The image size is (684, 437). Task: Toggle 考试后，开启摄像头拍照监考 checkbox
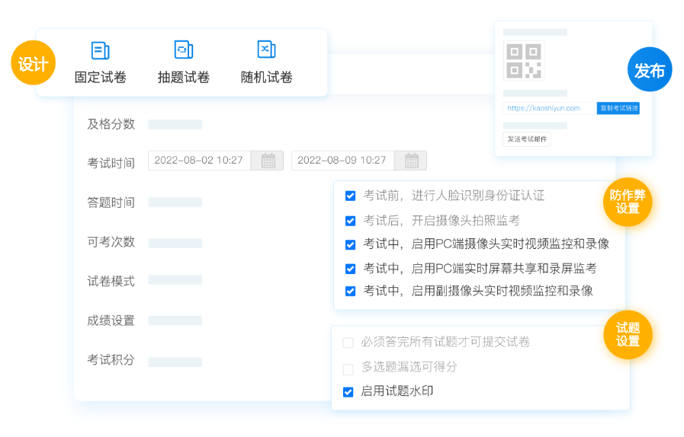[x=350, y=221]
